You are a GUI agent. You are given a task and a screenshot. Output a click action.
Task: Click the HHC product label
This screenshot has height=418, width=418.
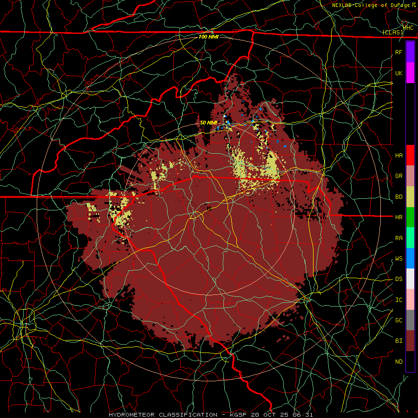click(408, 28)
